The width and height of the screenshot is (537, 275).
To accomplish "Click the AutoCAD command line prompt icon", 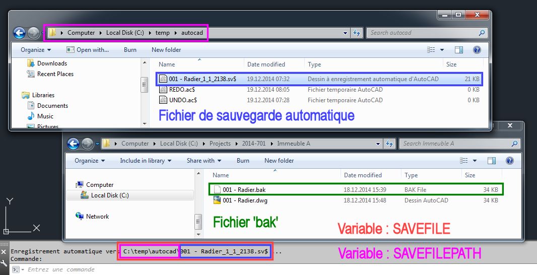I will 16,269.
